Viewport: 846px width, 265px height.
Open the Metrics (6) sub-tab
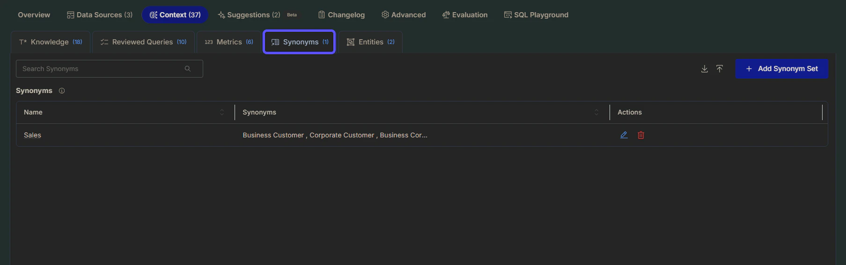229,42
